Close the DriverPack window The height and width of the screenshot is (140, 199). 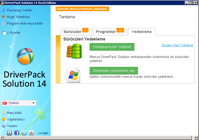pos(195,3)
